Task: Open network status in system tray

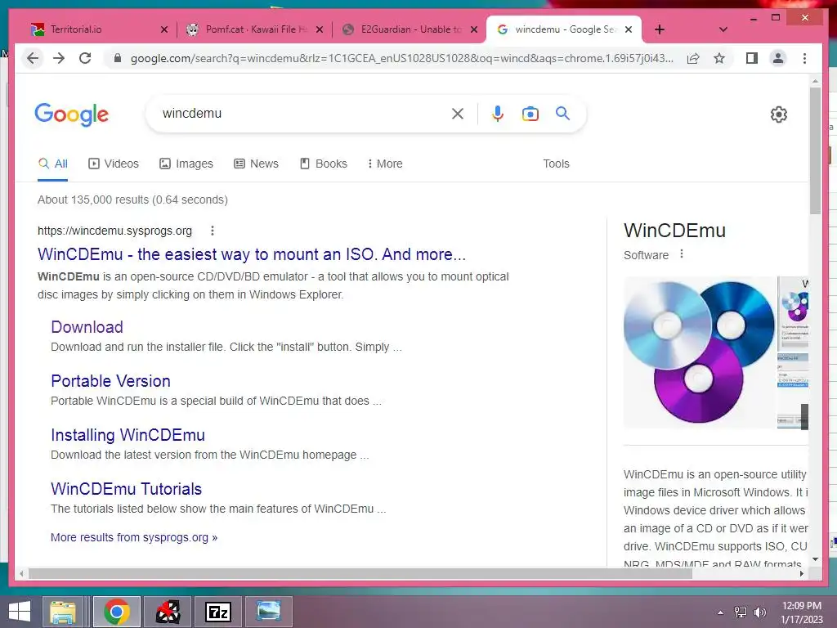Action: (x=740, y=612)
